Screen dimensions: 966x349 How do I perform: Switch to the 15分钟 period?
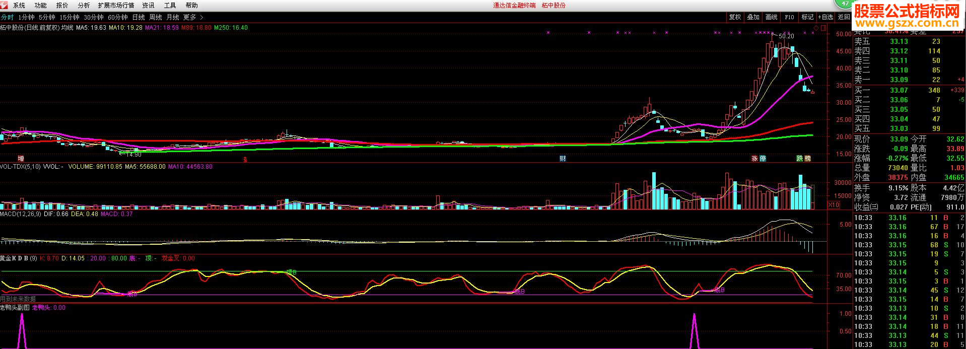[x=70, y=18]
